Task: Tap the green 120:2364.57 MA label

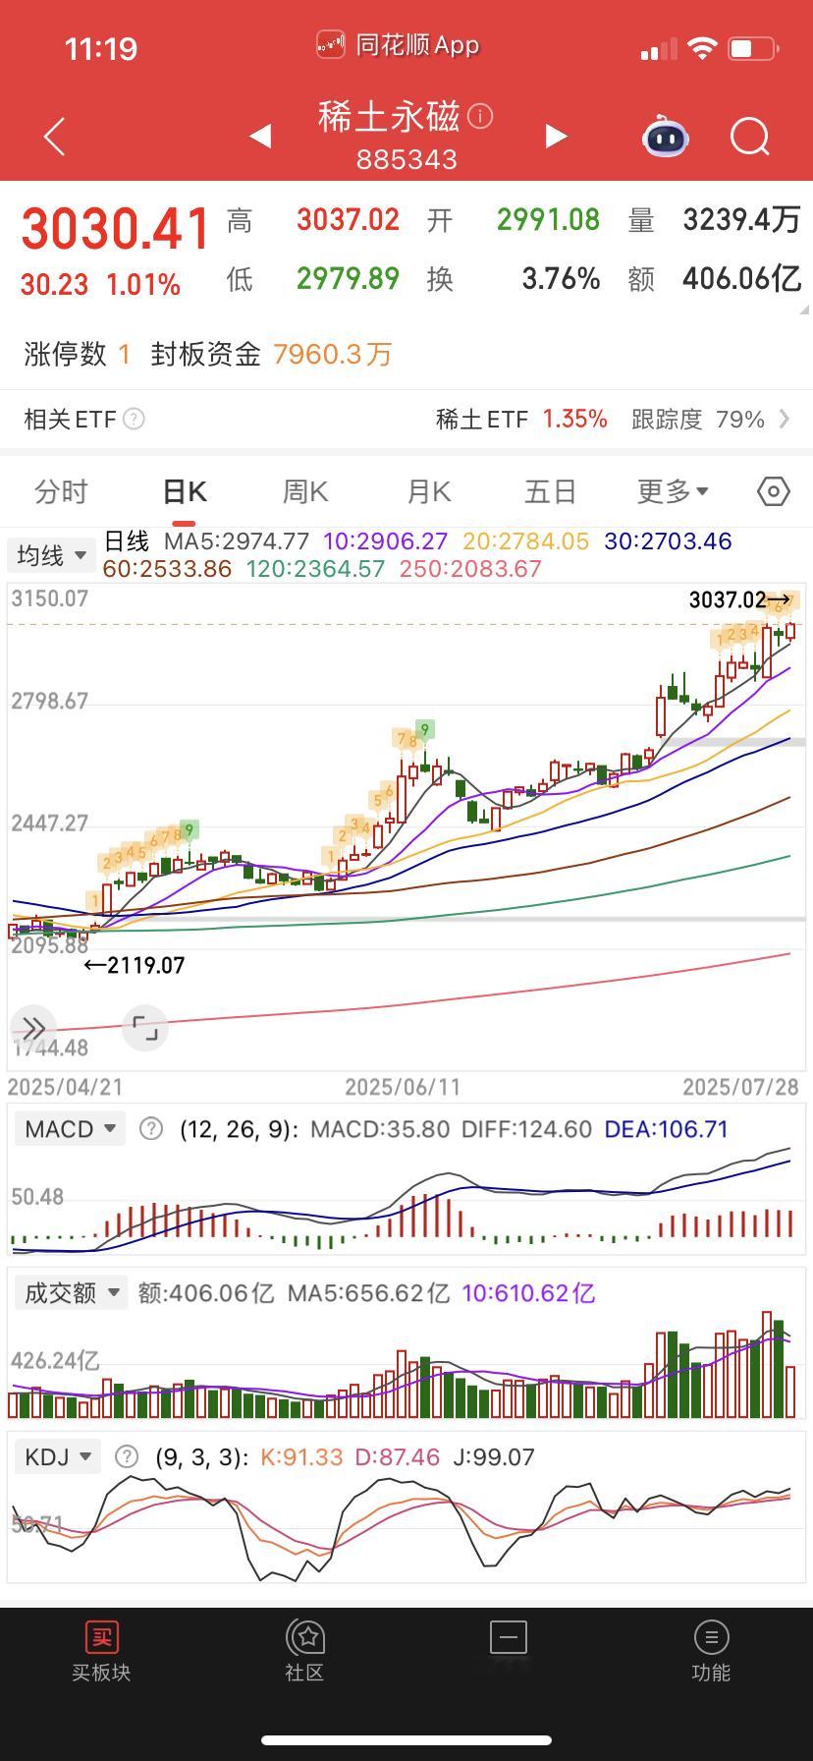Action: 316,569
